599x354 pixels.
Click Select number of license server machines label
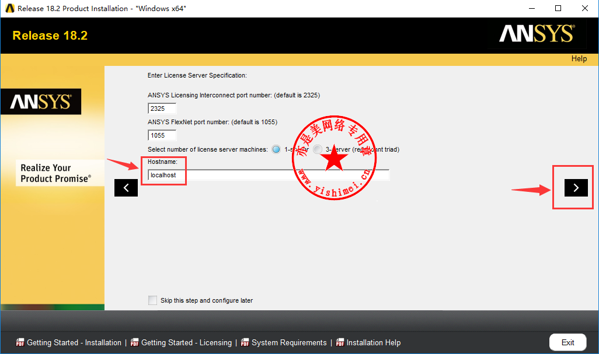point(208,149)
